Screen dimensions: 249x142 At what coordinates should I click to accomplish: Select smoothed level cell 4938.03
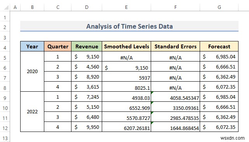pyautogui.click(x=126, y=97)
